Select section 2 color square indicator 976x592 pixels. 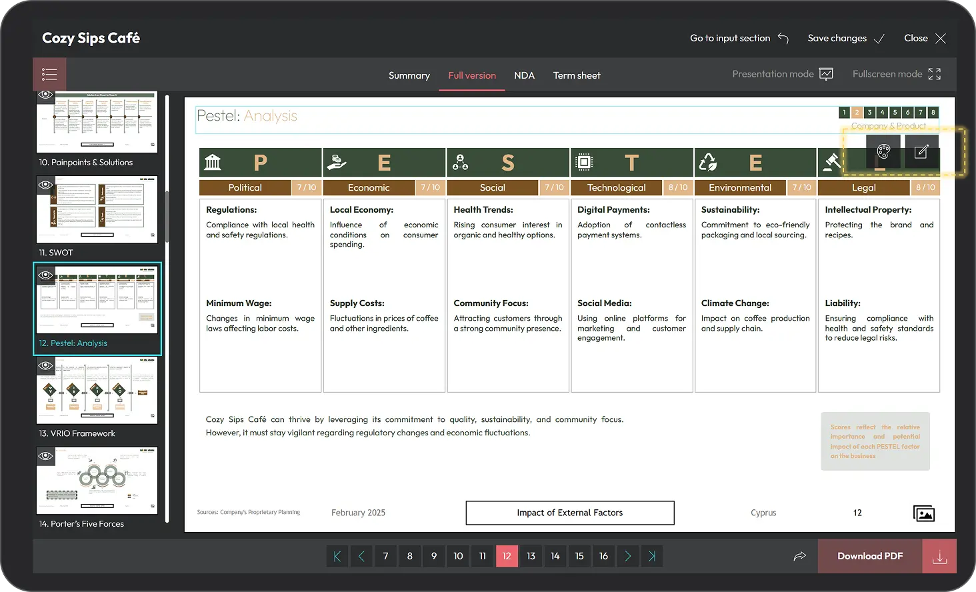(857, 112)
